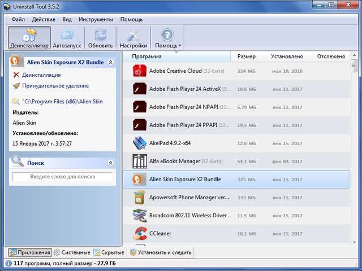Collapse the Поиск search panel
Image resolution: width=362 pixels, height=271 pixels.
(x=110, y=163)
